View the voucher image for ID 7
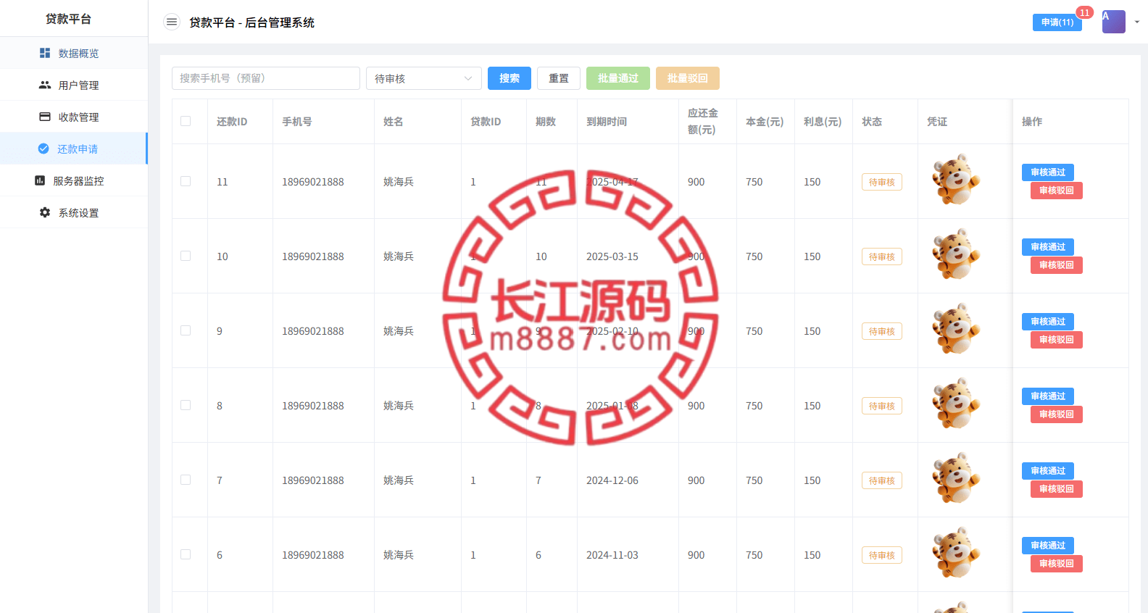Screen dimensions: 1148x613 (x=956, y=478)
